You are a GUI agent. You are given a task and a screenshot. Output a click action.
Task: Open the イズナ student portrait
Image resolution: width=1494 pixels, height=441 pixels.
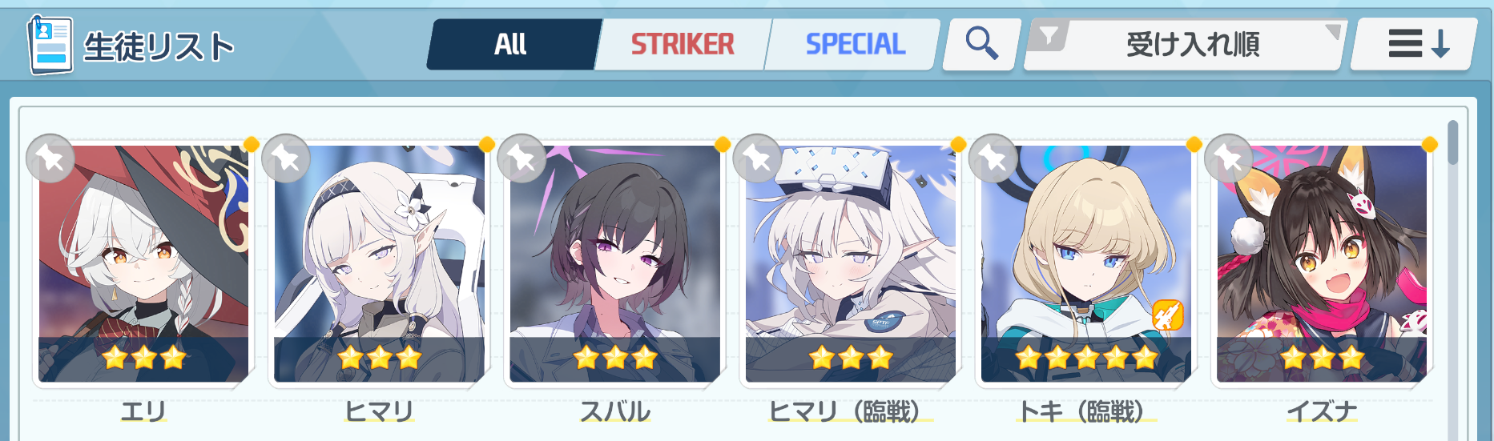tap(1322, 263)
